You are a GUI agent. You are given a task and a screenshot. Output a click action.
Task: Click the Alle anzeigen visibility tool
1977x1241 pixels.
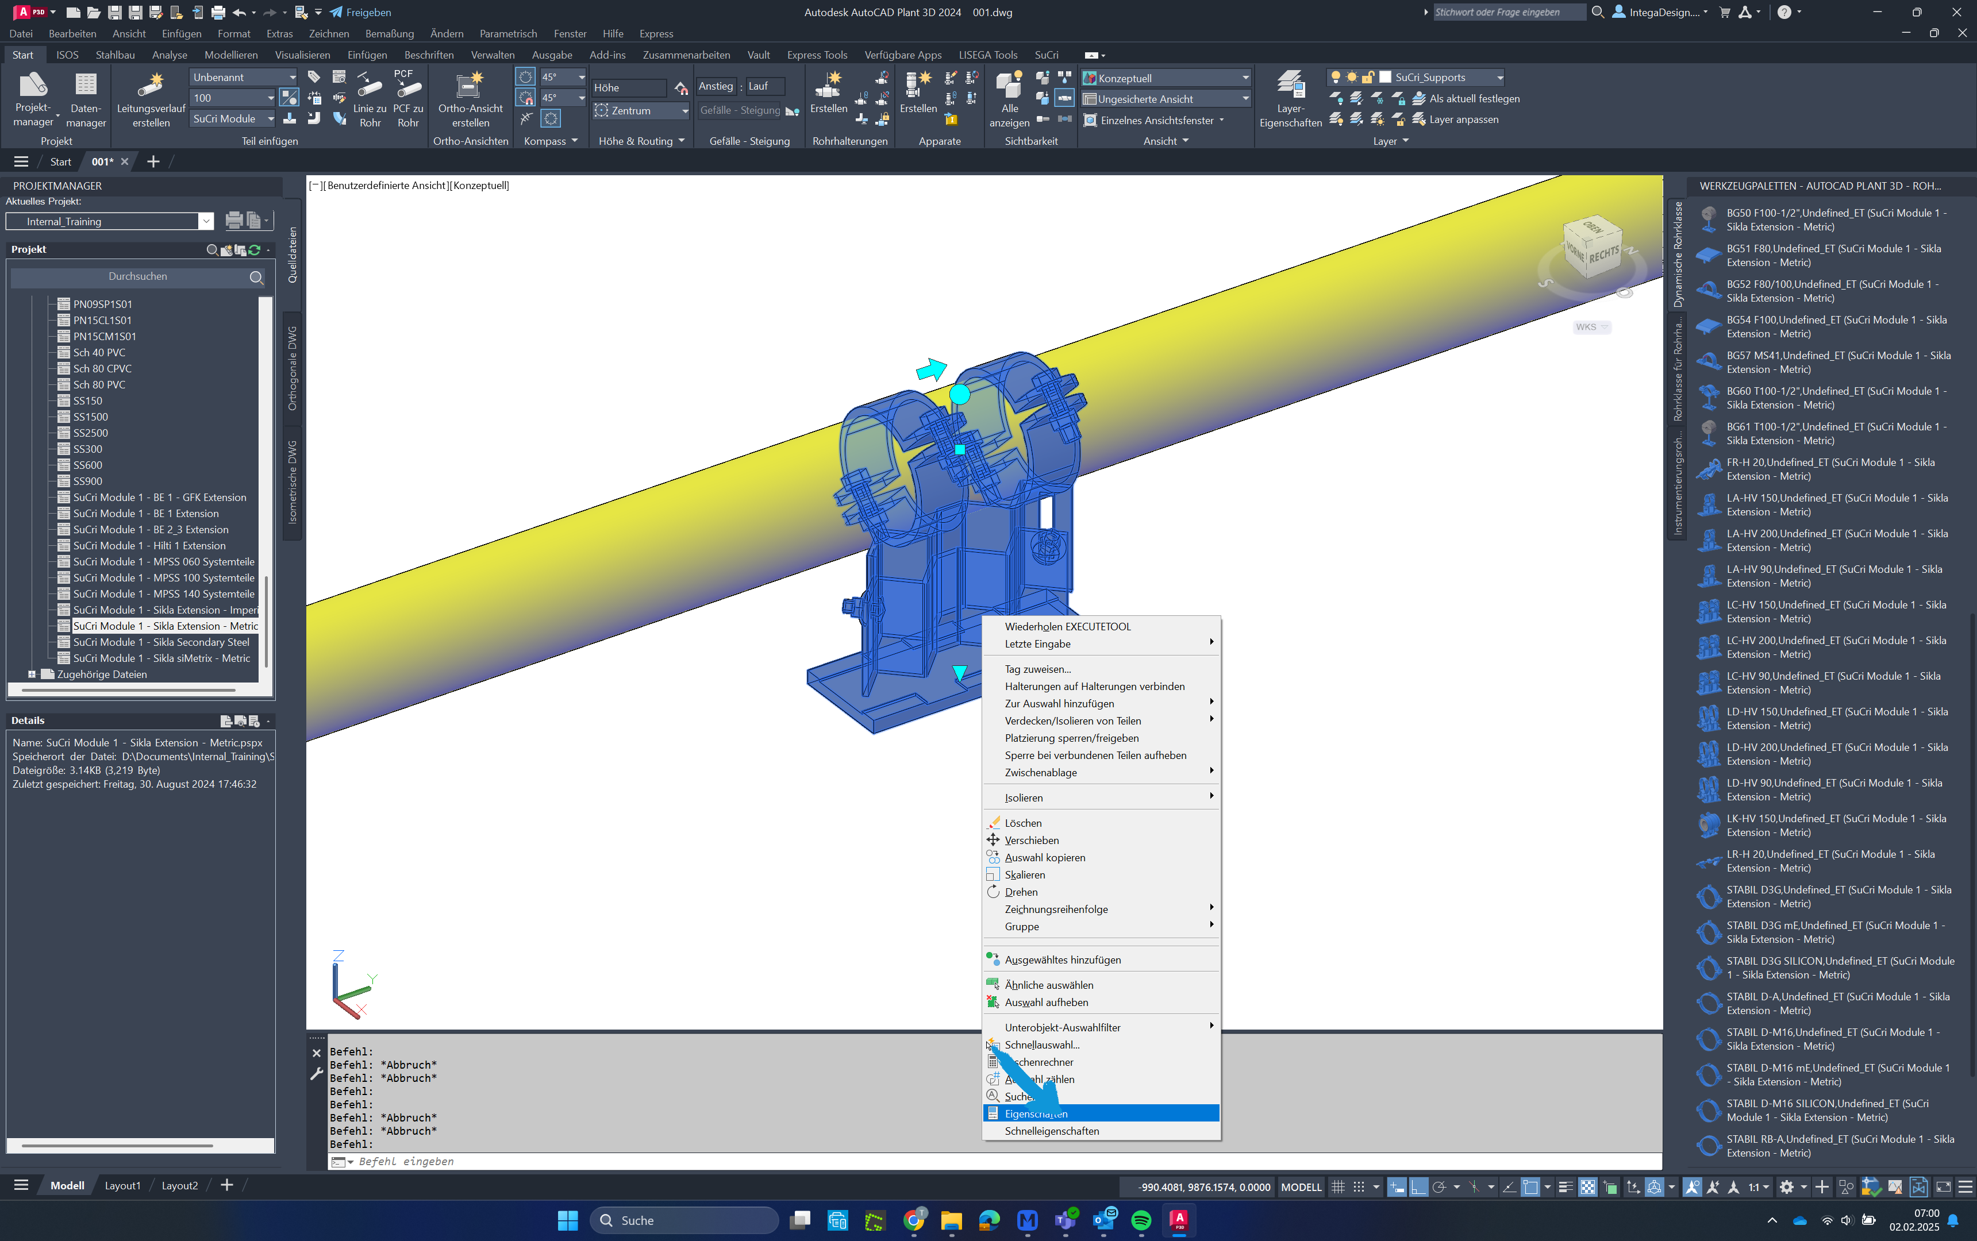tap(1009, 99)
